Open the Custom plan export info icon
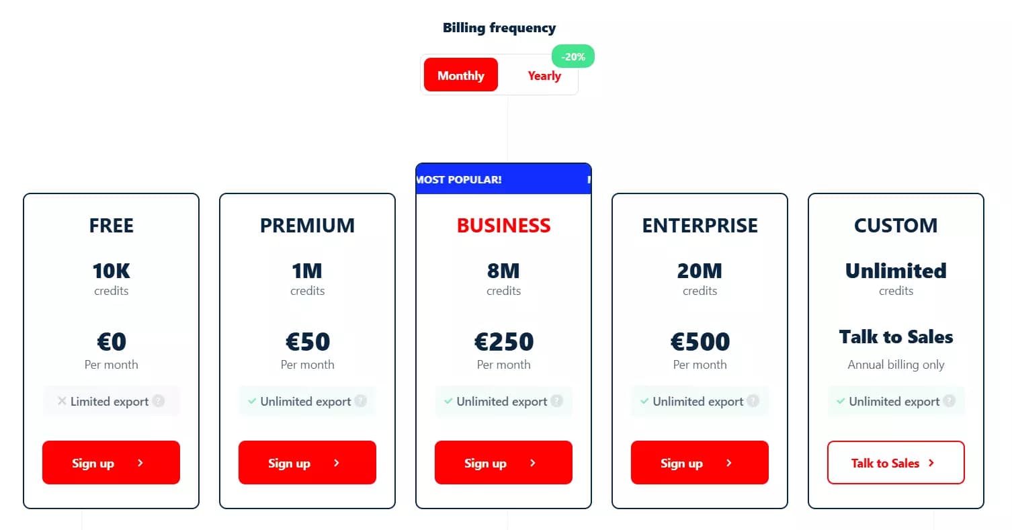1012x530 pixels. [x=950, y=401]
